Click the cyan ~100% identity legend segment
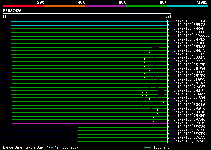The width and height of the screenshot is (211, 150). point(187,6)
